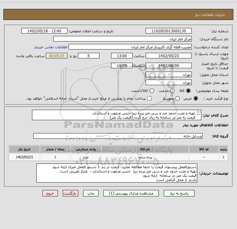Image resolution: width=237 pixels, height=229 pixels.
Task: Open buyer contact info link اطلاعات تماس خریدار
Action: pos(51,47)
